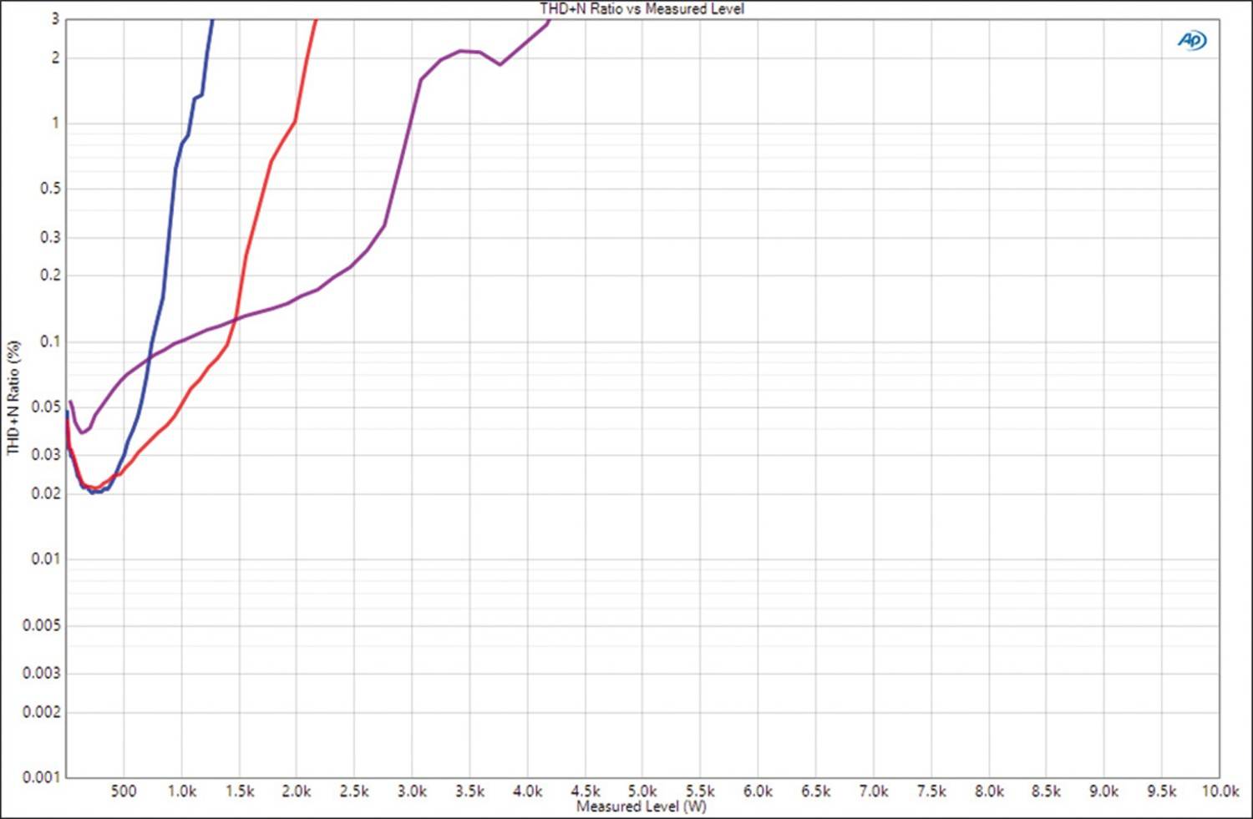1253x819 pixels.
Task: Click the '0.2' y-axis tick label
Action: tap(50, 276)
